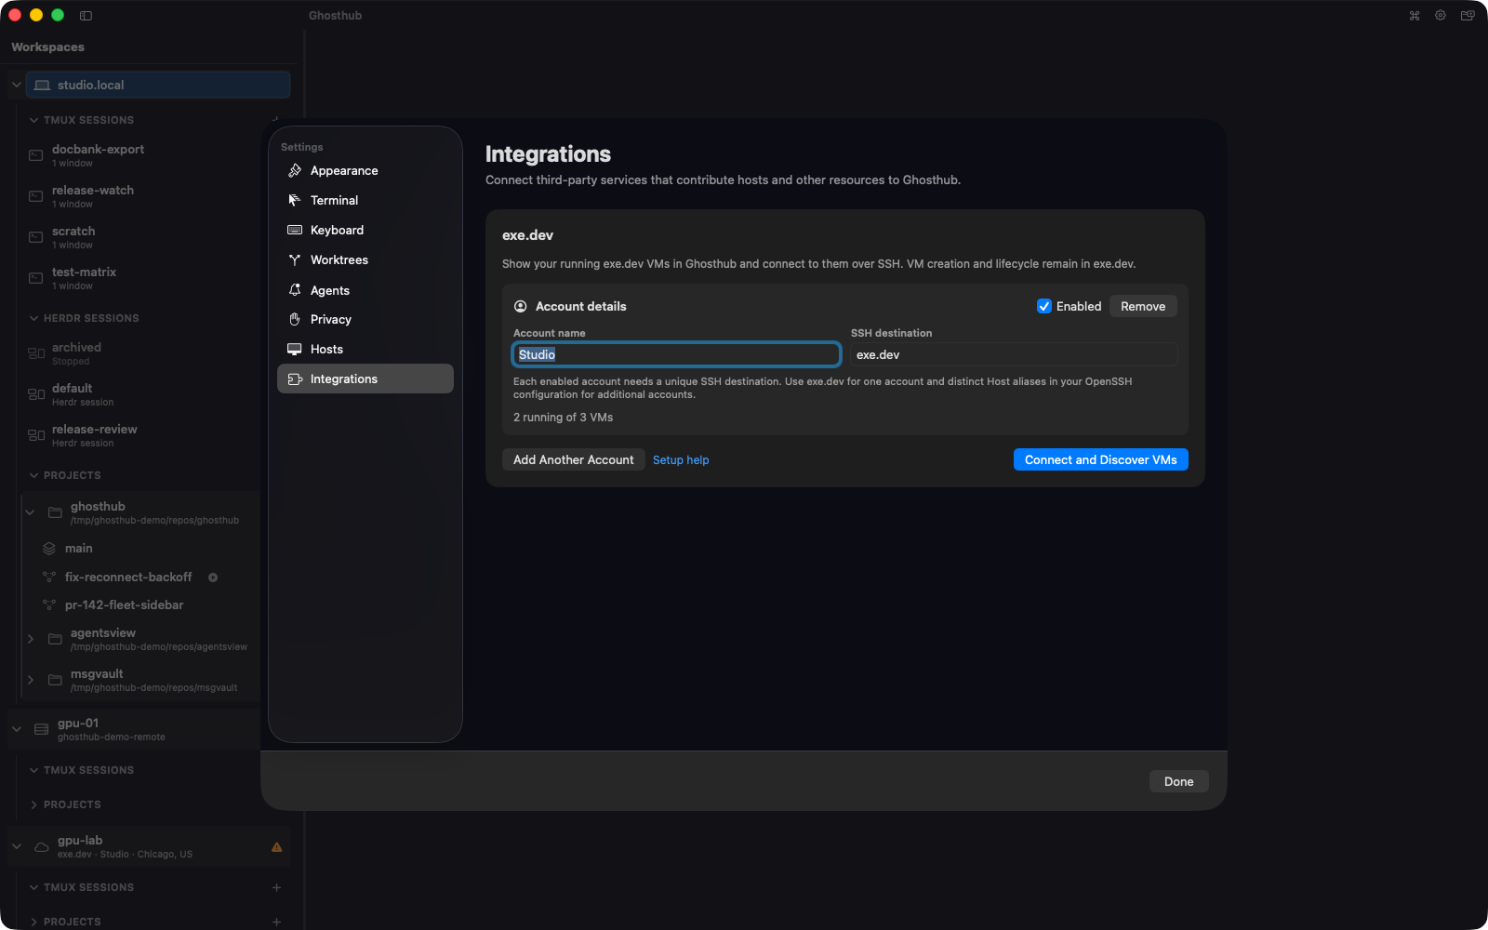Expand gpu-01 PROJECTS section
The width and height of the screenshot is (1488, 930).
coord(33,804)
